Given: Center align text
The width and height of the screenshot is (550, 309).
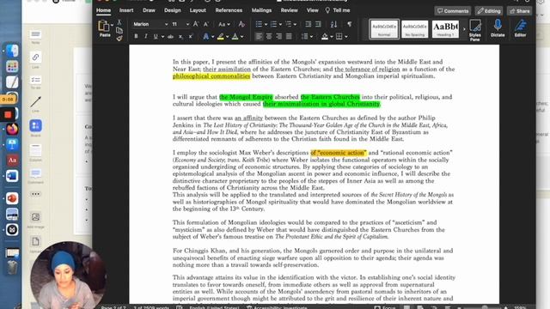Looking at the screenshot, I should [269, 36].
